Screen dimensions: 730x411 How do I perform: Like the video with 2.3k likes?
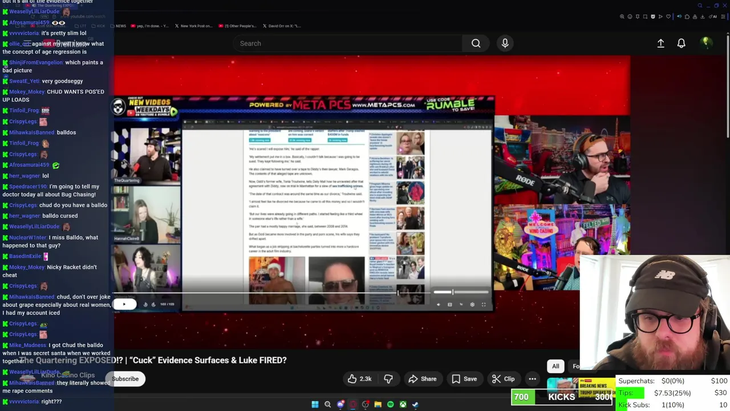[359, 379]
